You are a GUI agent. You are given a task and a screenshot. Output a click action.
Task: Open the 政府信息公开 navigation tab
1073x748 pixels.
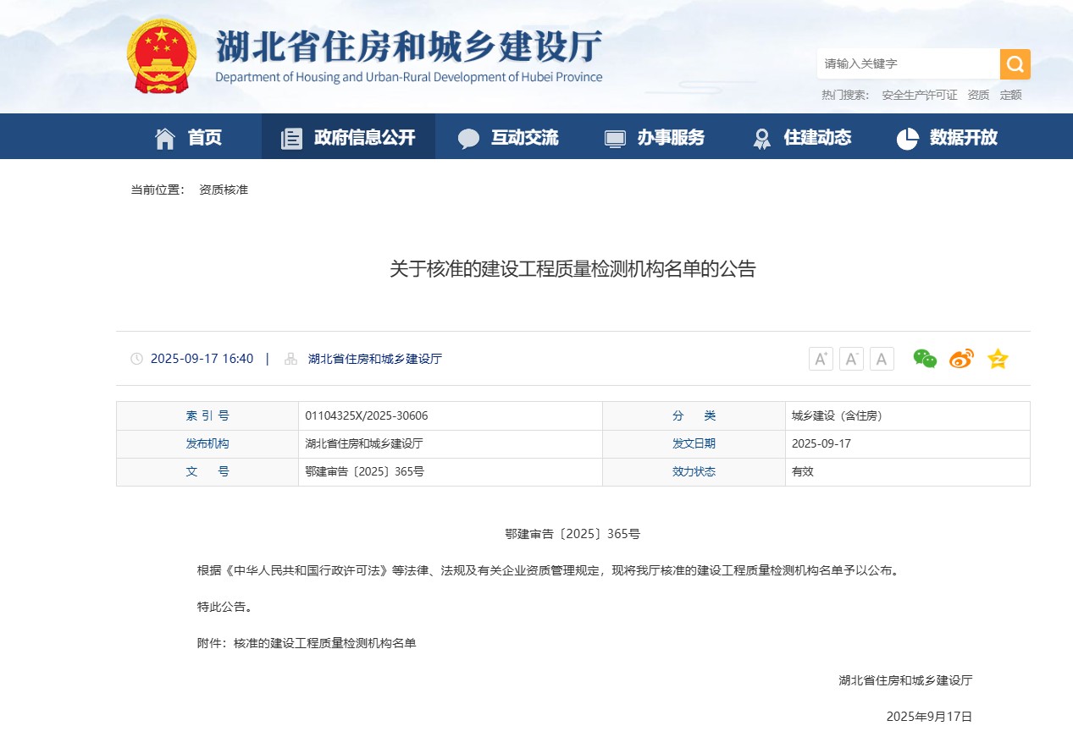point(348,137)
